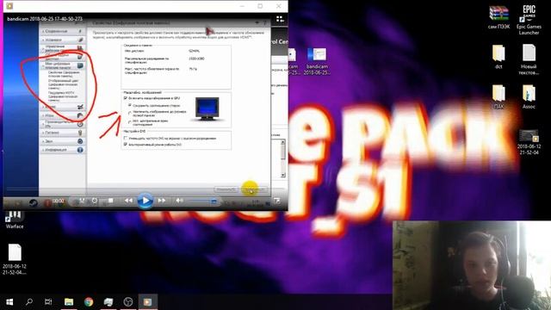
Task: Expand the Audio section in Catalyst sidebar
Action: (63, 141)
